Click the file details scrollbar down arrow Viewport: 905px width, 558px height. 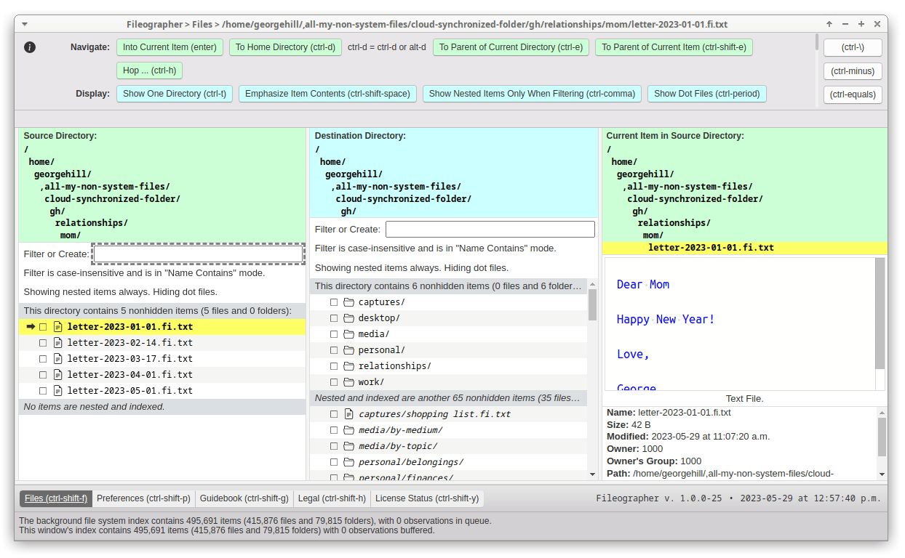[882, 474]
